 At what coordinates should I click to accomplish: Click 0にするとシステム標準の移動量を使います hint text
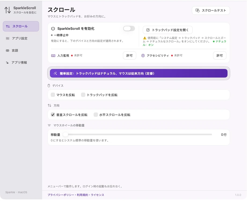(80, 141)
